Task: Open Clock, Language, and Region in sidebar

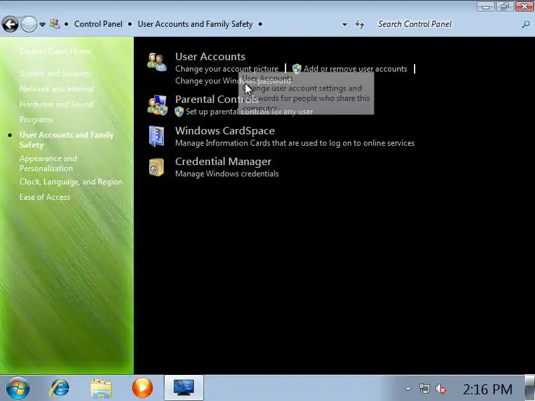Action: tap(71, 182)
